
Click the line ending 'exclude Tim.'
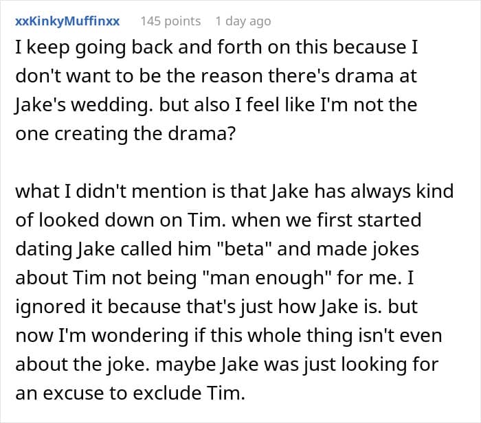pos(130,393)
